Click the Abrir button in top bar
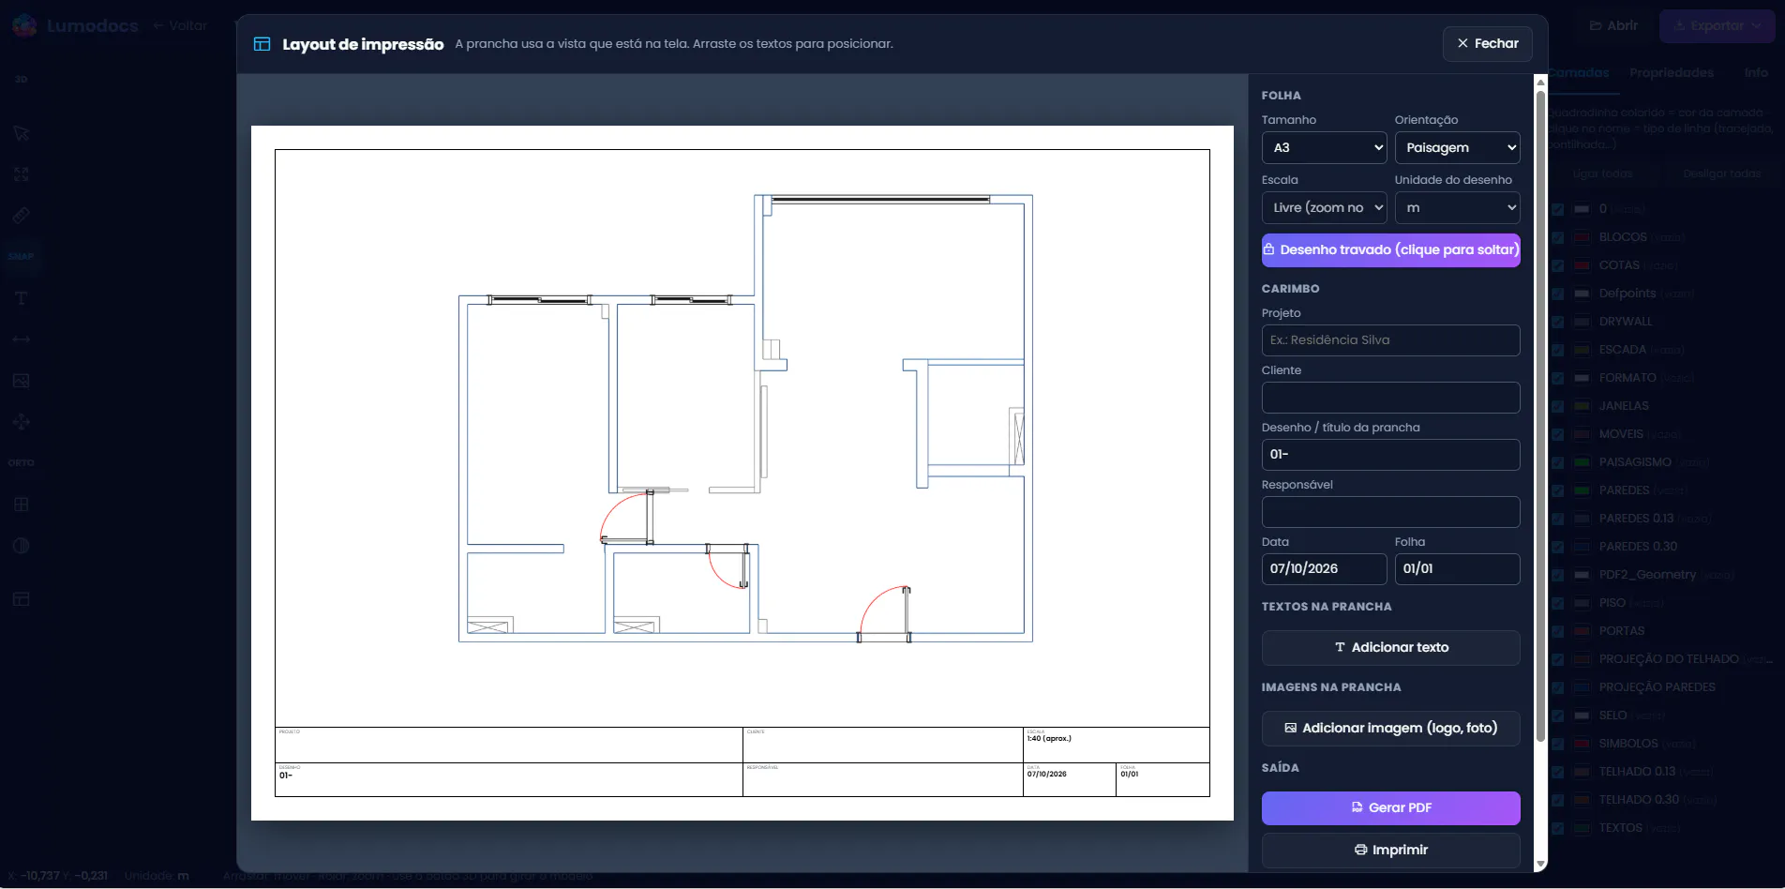The height and width of the screenshot is (889, 1785). (1614, 25)
